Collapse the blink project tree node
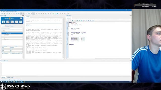 tap(2, 30)
